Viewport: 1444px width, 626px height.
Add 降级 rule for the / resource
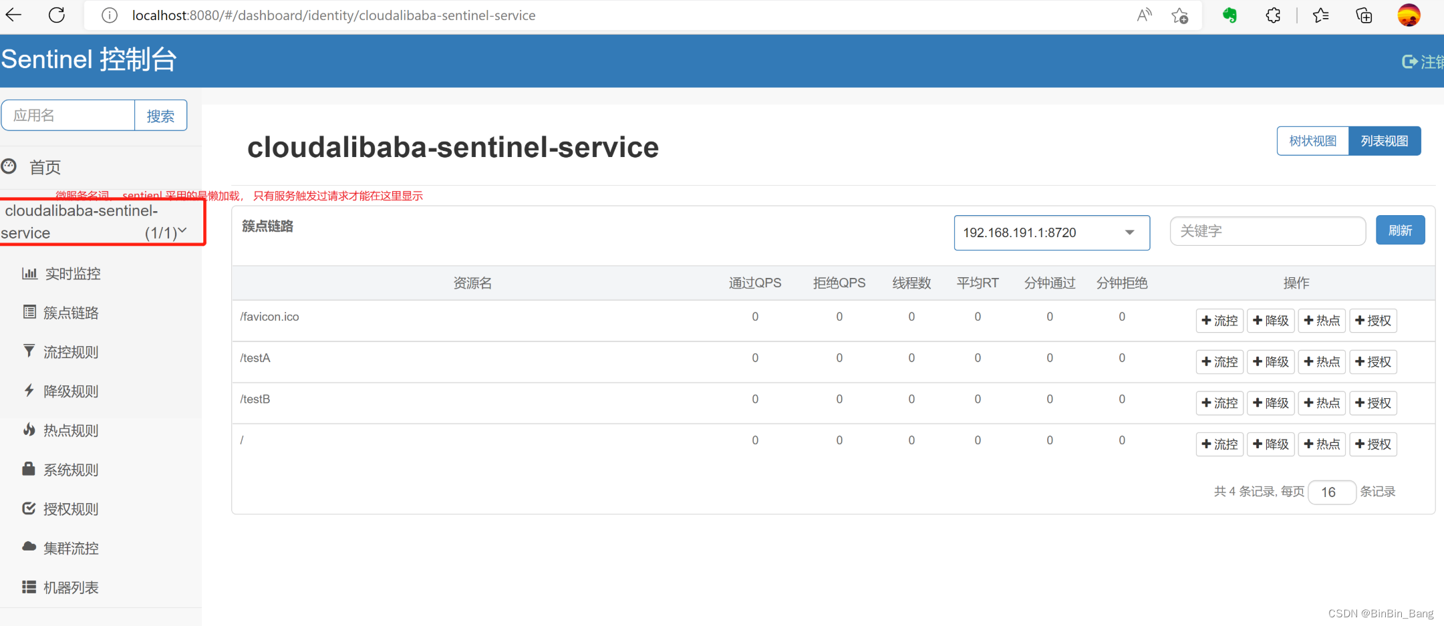coord(1271,444)
